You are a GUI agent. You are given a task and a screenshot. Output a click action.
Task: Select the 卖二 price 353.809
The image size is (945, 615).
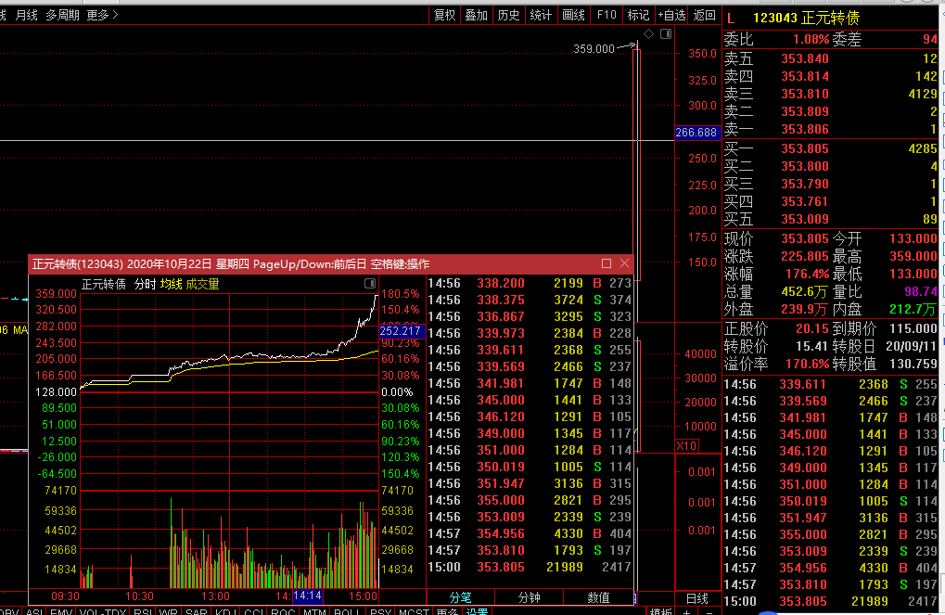click(x=805, y=111)
